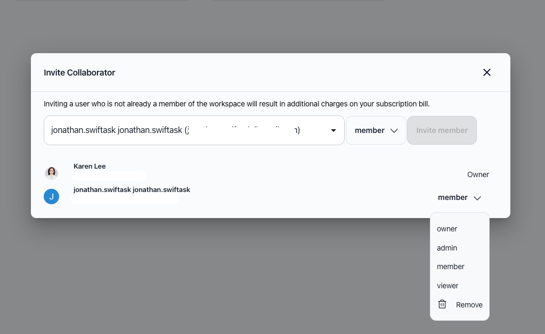Choose owner from the role menu
545x334 pixels.
point(446,229)
